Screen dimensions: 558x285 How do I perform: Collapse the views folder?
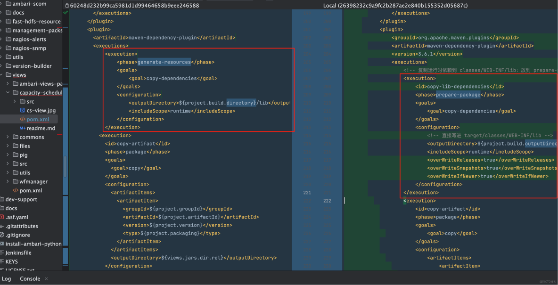pos(1,75)
